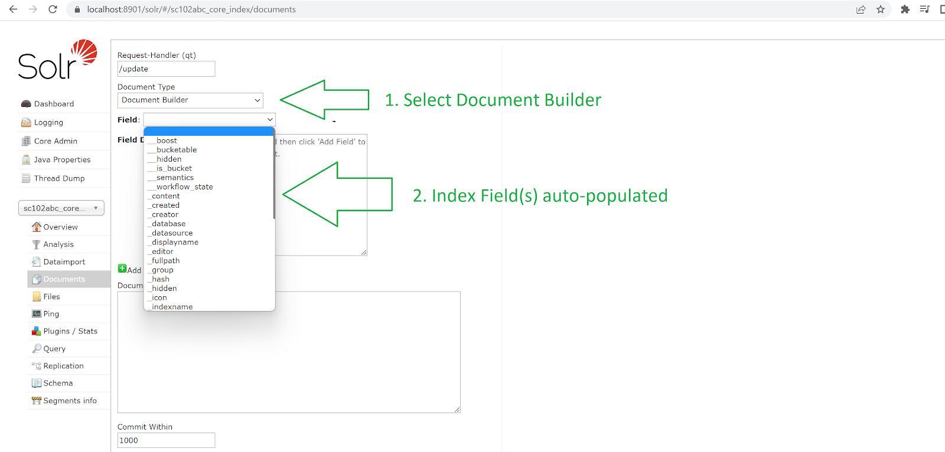945x452 pixels.
Task: Choose _hash field option
Action: pos(209,279)
